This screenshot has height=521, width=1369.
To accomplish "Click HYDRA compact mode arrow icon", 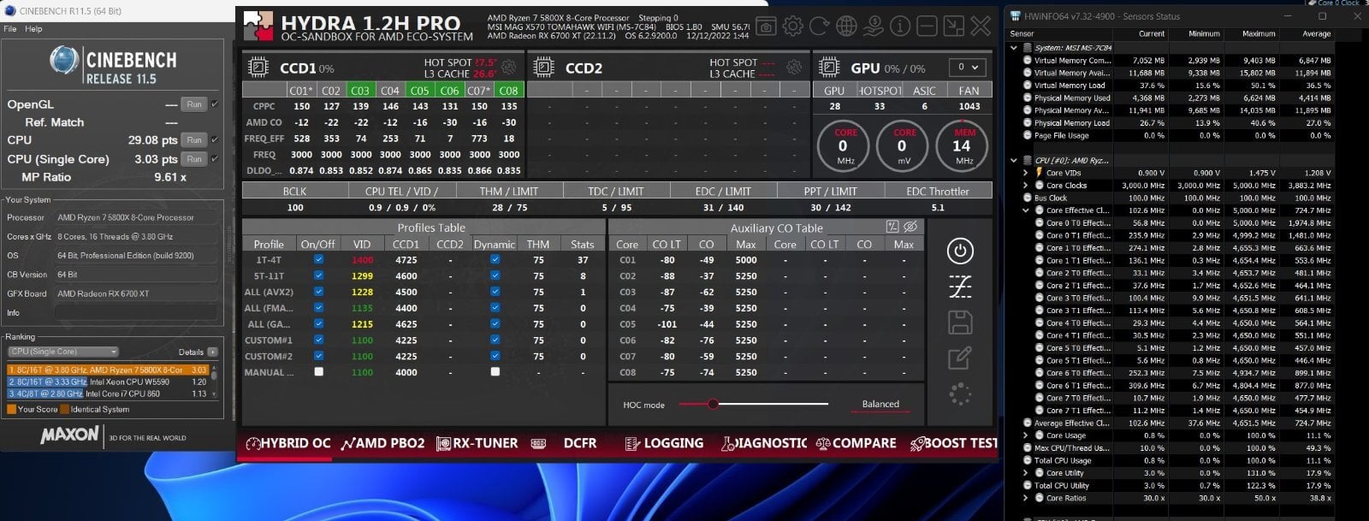I will [x=954, y=27].
